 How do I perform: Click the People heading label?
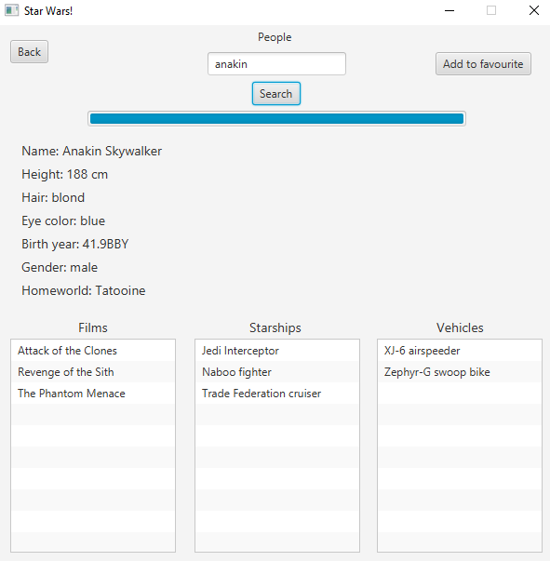275,37
